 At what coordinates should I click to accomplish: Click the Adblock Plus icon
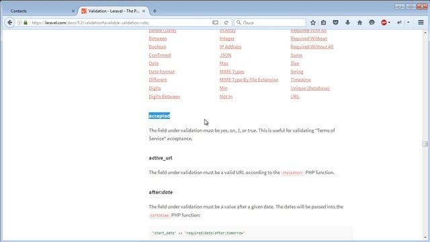point(384,22)
